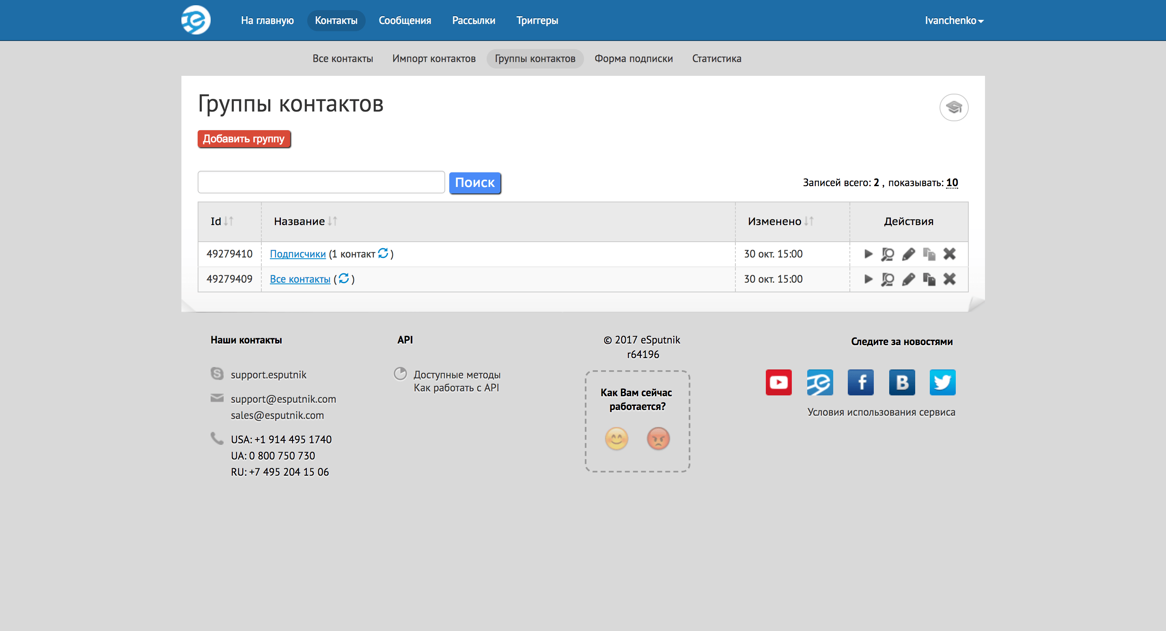Refresh contact count for Подписчики

383,253
